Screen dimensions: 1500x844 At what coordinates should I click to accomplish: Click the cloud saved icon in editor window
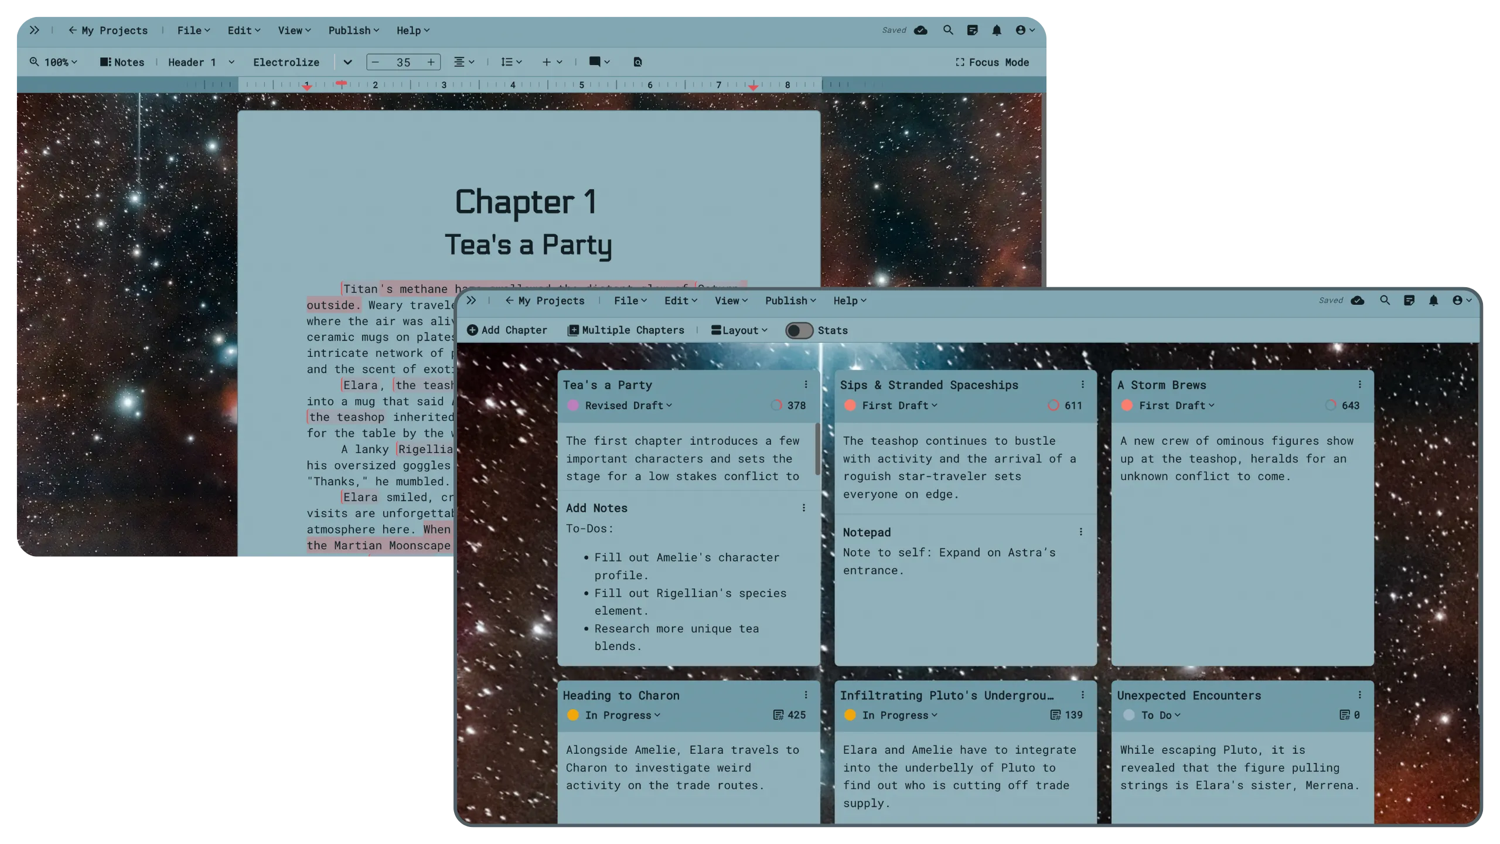(x=921, y=30)
